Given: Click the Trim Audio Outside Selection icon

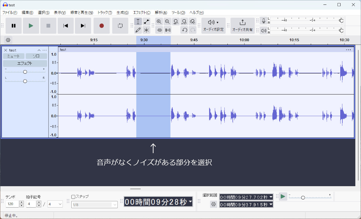Looking at the screenshot, I should (159, 30).
